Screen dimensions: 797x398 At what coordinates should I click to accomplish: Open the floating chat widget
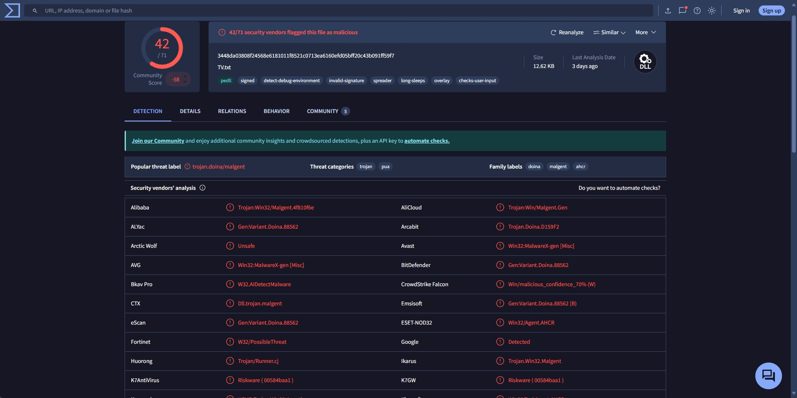(x=768, y=375)
